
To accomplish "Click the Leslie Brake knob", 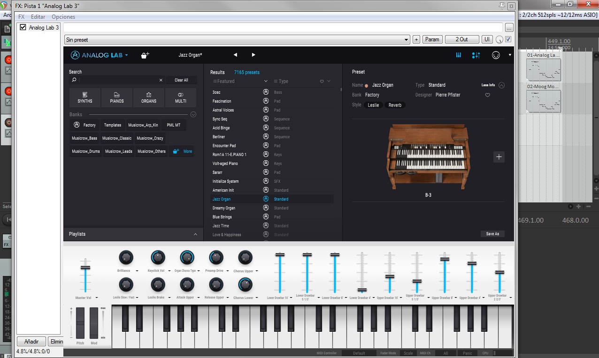I will point(158,284).
